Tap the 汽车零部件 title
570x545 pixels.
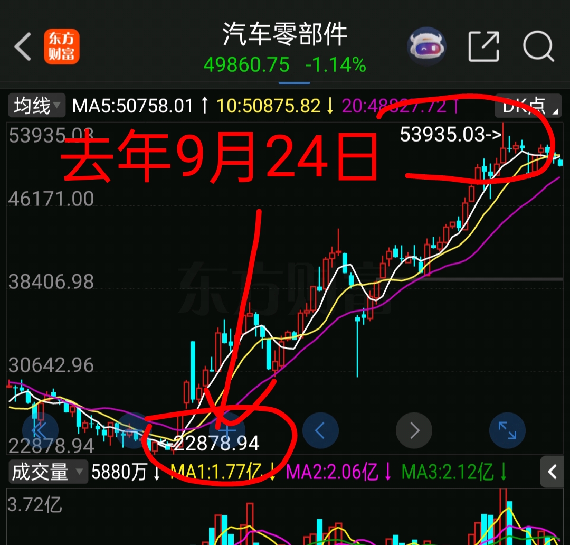click(284, 34)
